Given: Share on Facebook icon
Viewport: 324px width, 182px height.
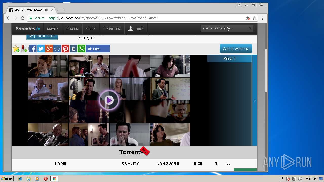Looking at the screenshot, I should (x=33, y=49).
